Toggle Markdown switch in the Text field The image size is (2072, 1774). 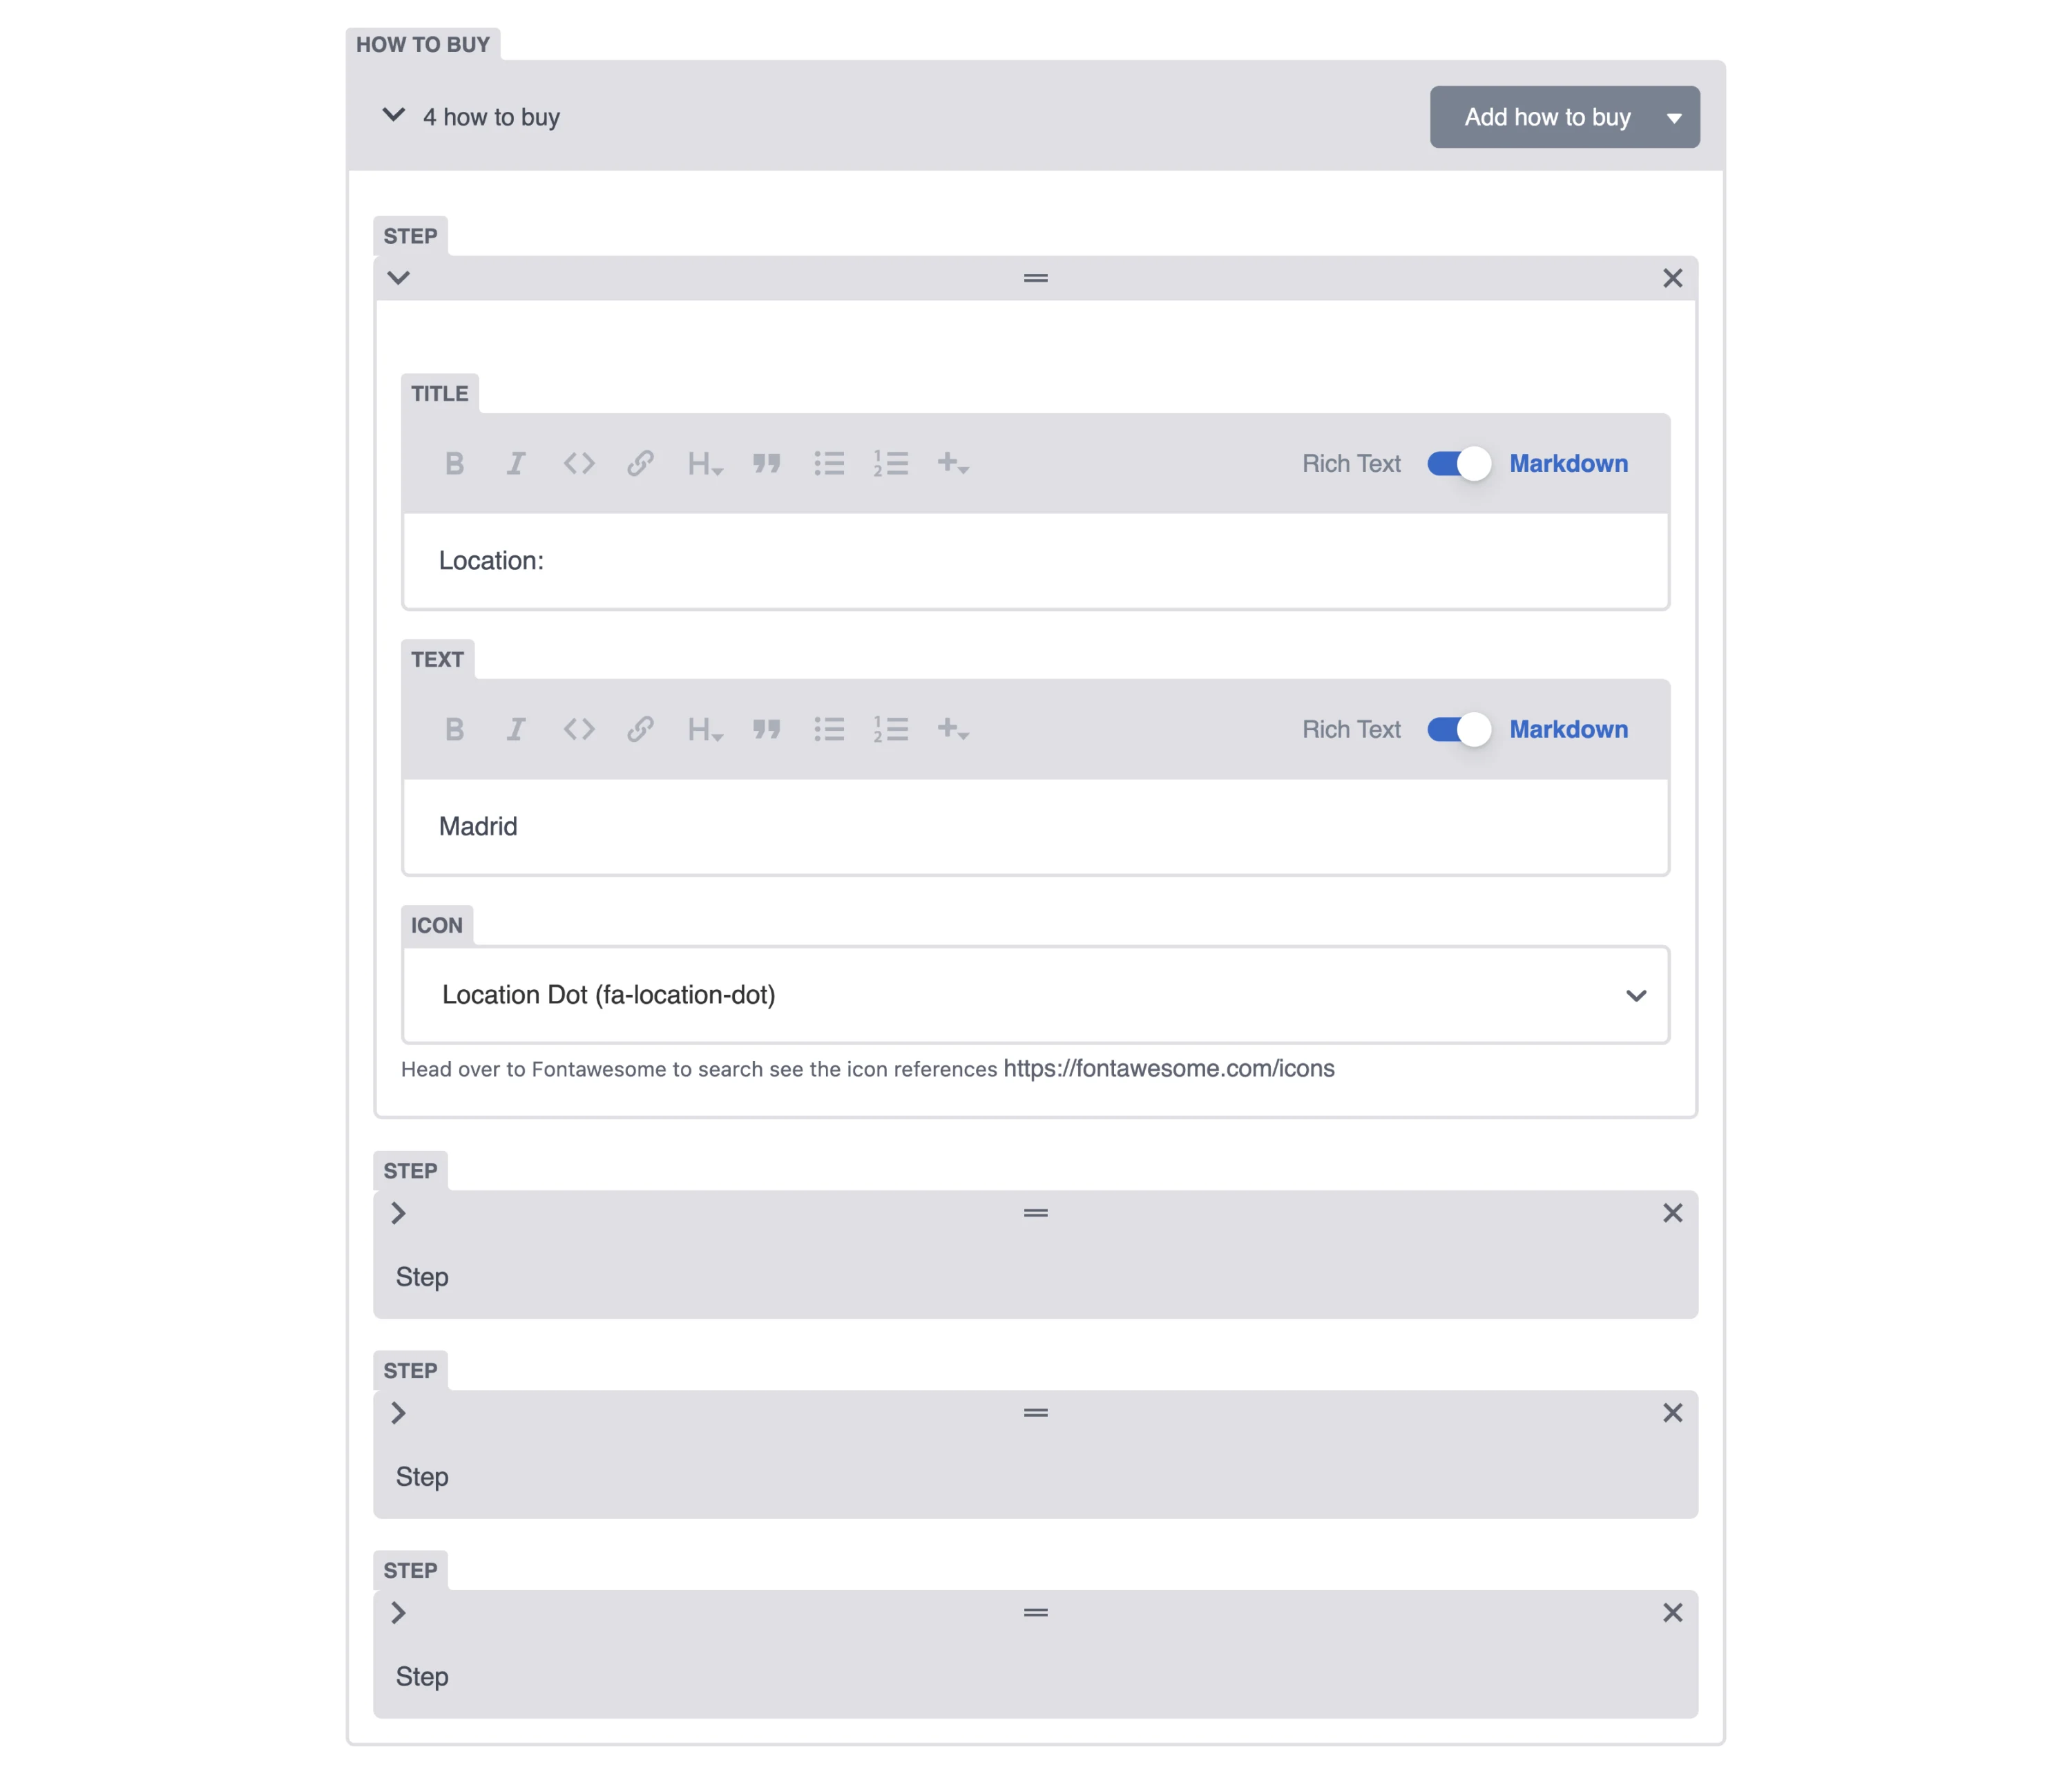pyautogui.click(x=1458, y=729)
